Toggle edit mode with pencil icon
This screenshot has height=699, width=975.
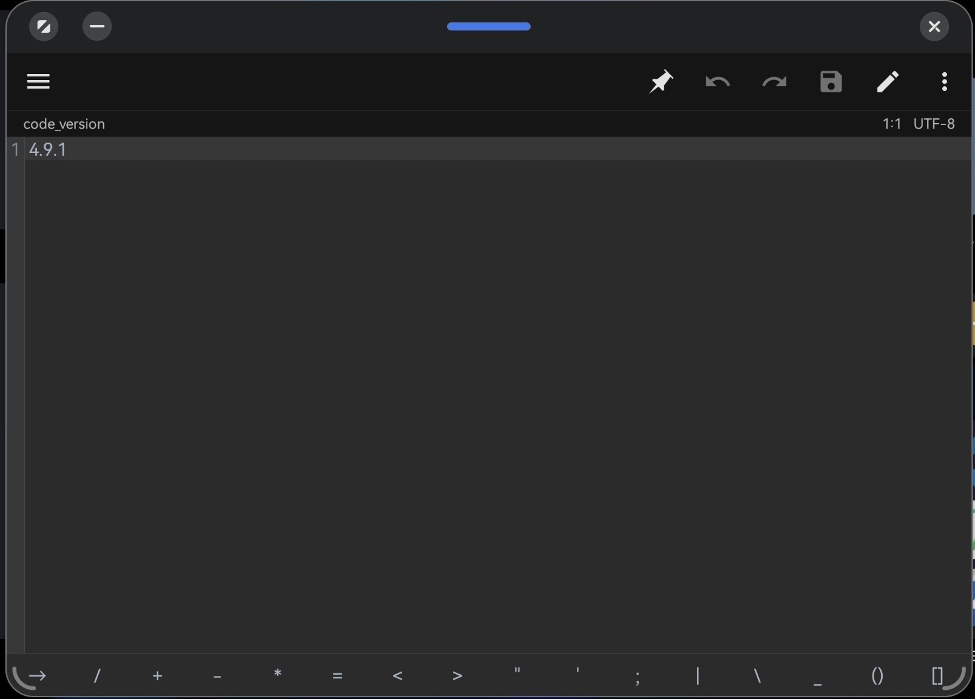(888, 81)
